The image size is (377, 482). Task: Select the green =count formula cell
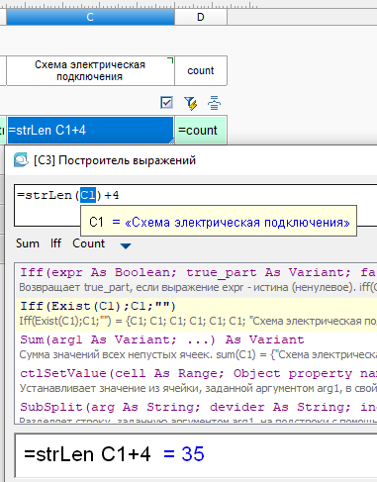pos(201,130)
